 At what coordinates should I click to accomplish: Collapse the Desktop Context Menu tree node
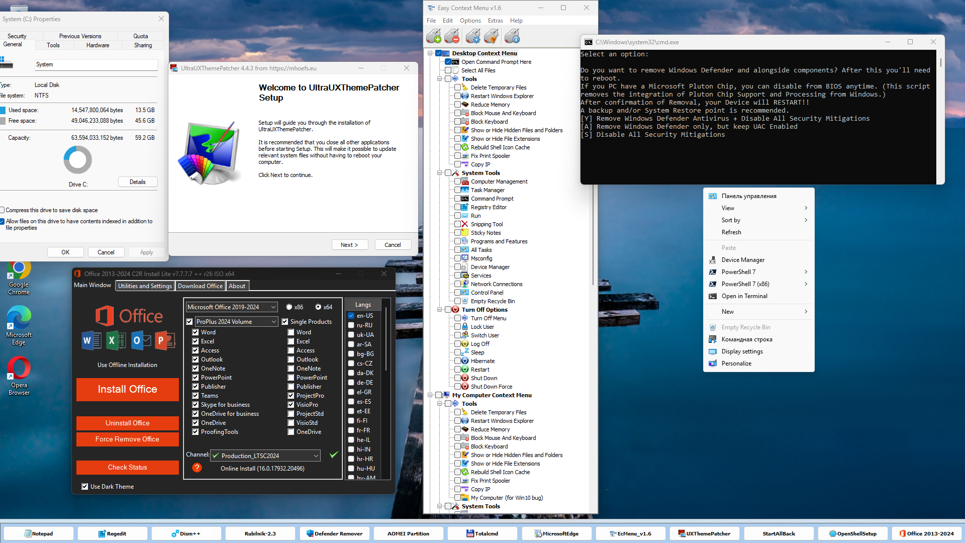[x=430, y=53]
